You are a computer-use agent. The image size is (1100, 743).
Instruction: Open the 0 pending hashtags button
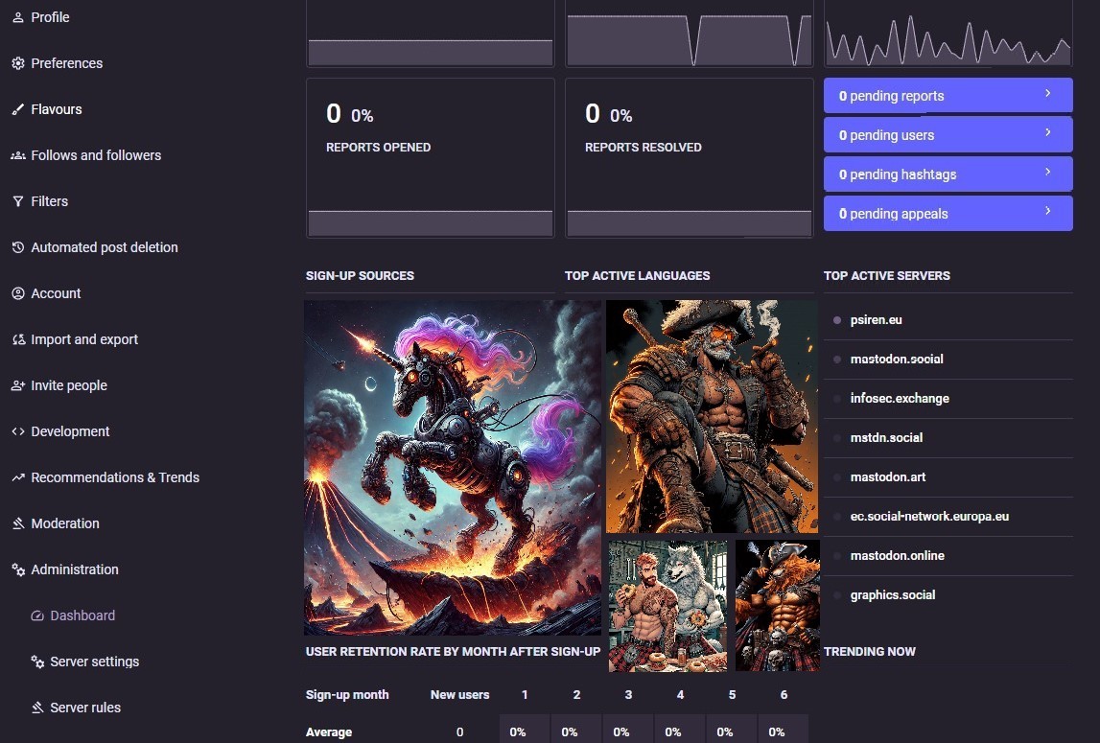tap(948, 174)
